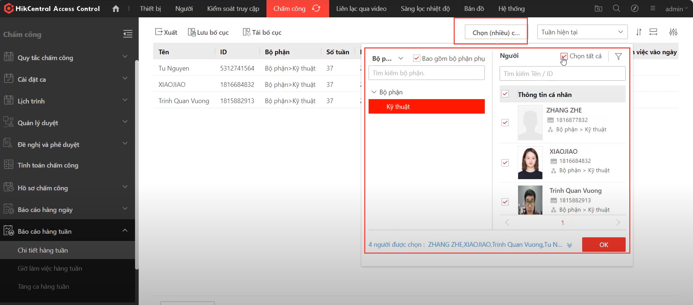693x305 pixels.
Task: Toggle Bao gồm bộ phận phụ checkbox
Action: (416, 58)
